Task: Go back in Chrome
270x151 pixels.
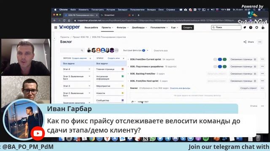Action: click(54, 21)
